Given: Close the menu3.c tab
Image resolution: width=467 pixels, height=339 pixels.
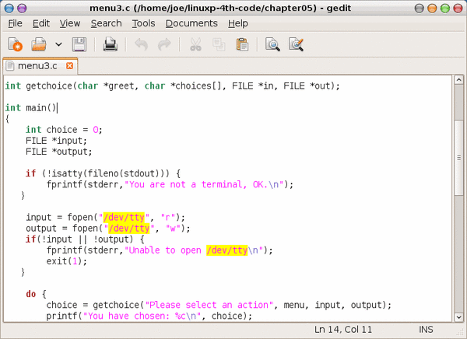Looking at the screenshot, I should click(70, 66).
